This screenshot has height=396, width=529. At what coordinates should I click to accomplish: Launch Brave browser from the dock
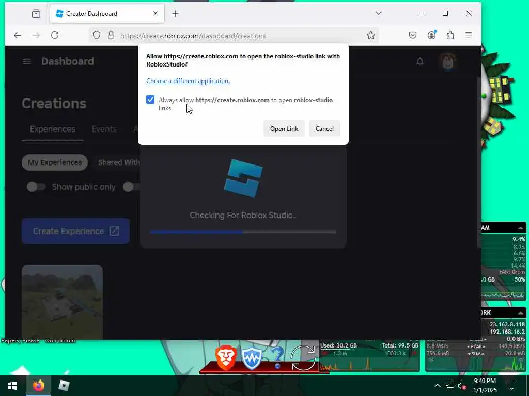[226, 358]
